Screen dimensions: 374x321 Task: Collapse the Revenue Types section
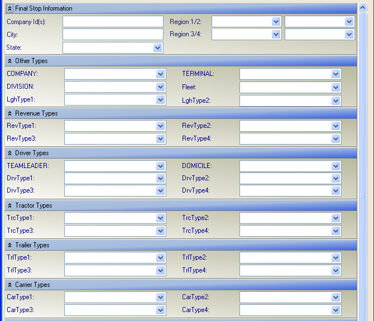point(9,113)
